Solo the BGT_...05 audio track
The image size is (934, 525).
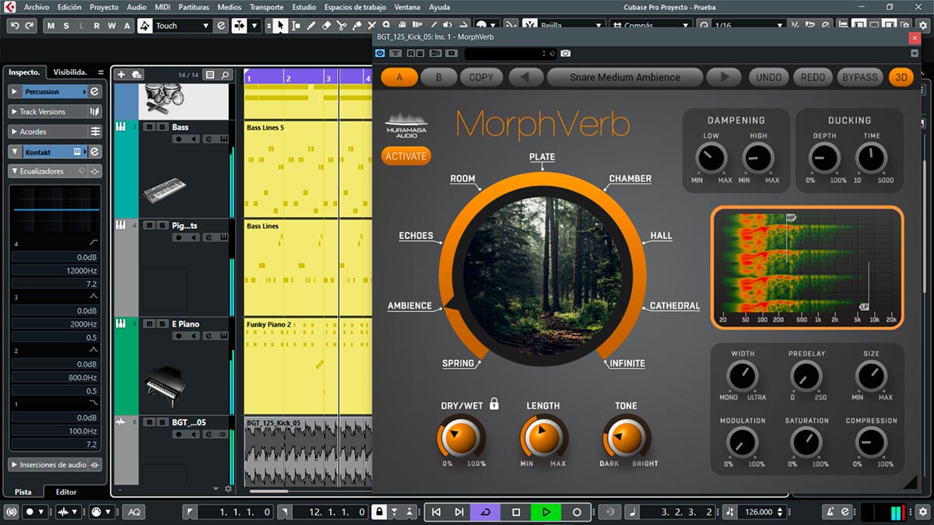click(161, 422)
